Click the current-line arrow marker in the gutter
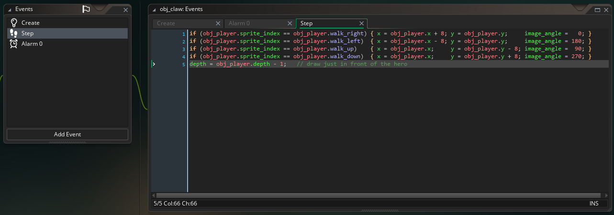 (x=154, y=64)
